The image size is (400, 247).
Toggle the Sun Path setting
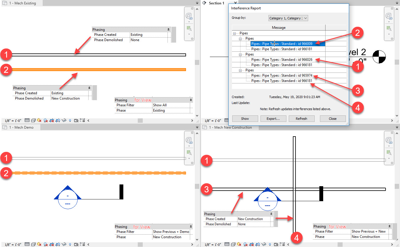[x=39, y=120]
